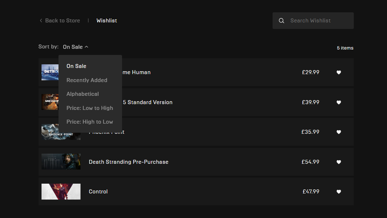Remove Detroit Become Human via heart icon
This screenshot has width=387, height=218.
[x=339, y=72]
